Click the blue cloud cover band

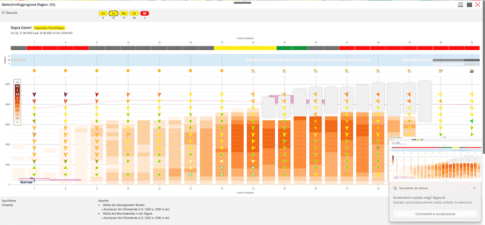(245, 60)
